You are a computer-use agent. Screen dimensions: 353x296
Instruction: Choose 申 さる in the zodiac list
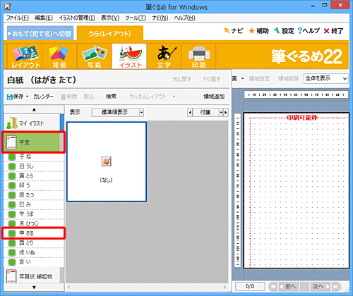click(x=34, y=233)
